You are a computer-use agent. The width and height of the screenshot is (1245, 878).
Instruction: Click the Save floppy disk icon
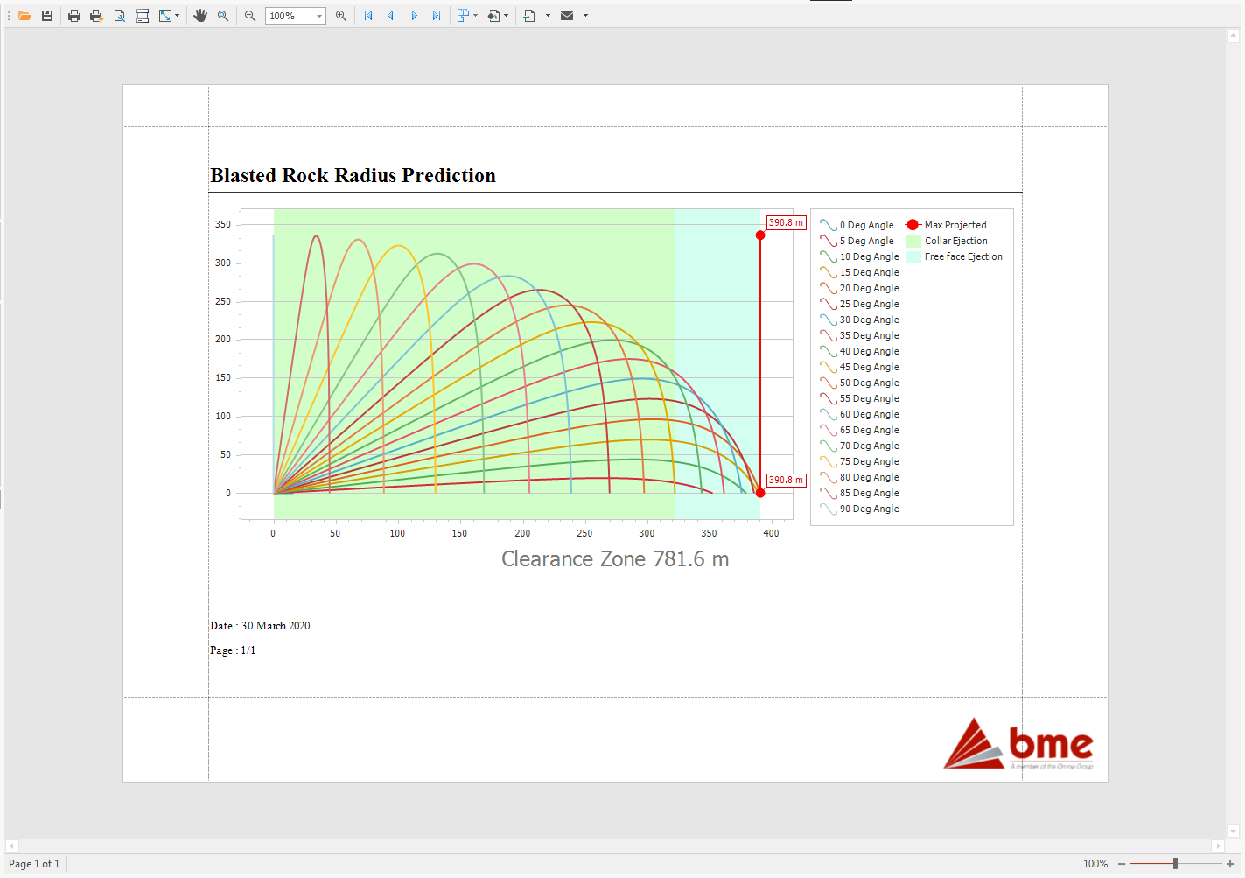47,16
